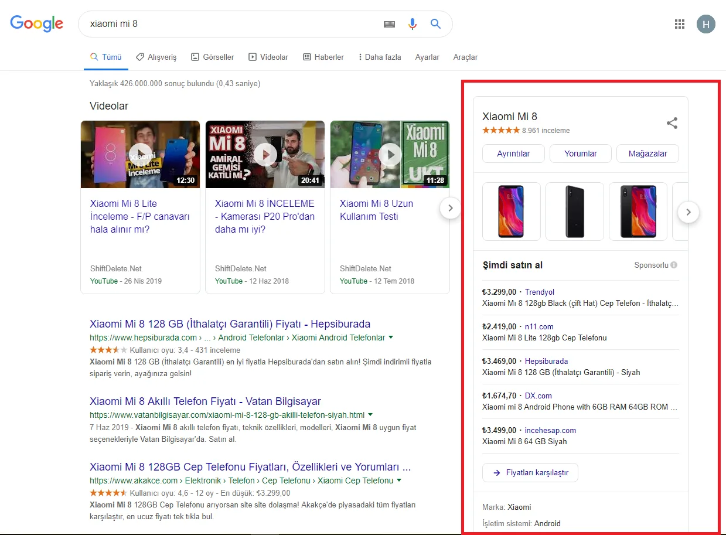Expand Akakçe result URL dropdown
Screen dimensions: 726x535
(399, 481)
